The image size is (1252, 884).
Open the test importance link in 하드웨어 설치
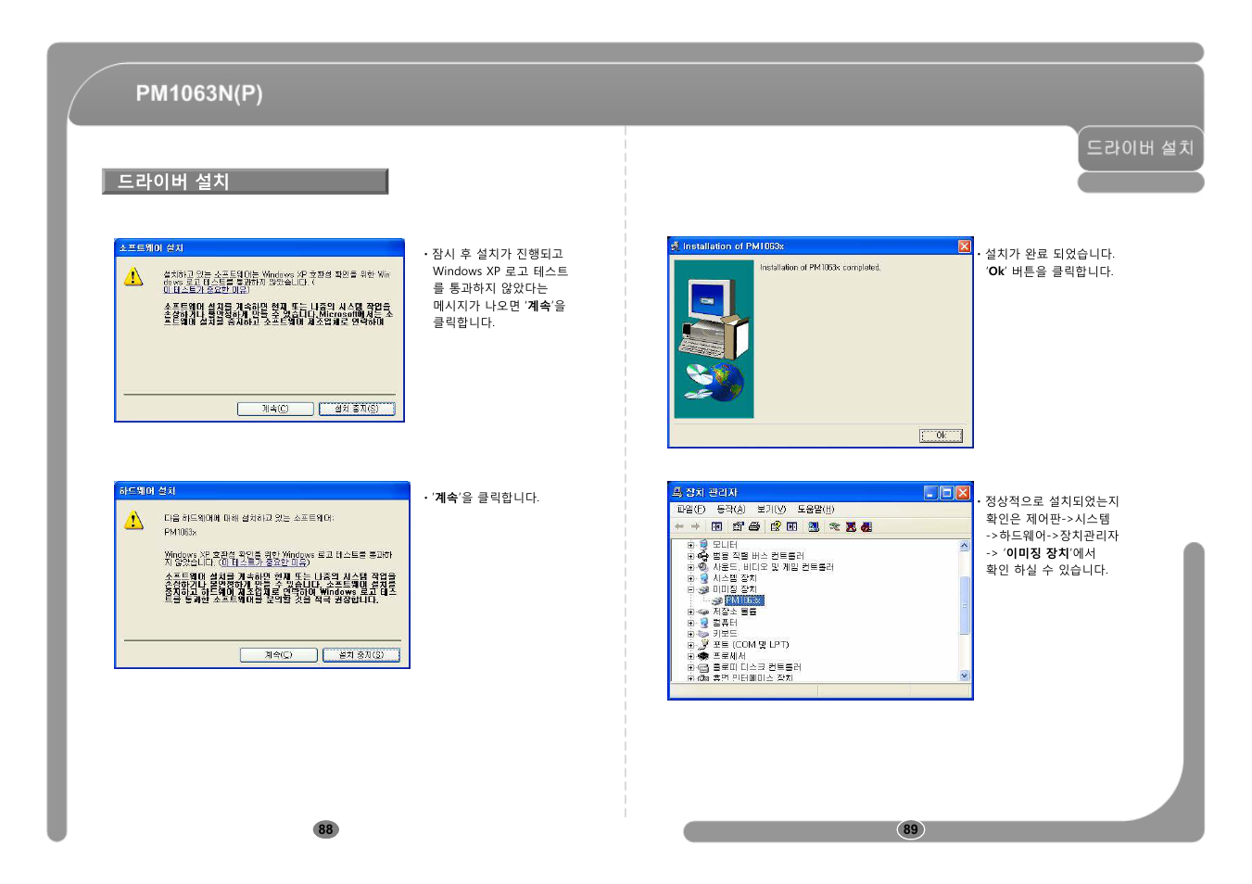point(265,562)
